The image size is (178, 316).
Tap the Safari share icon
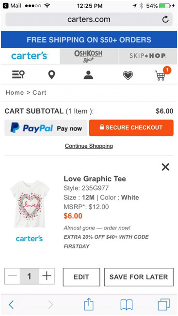click(x=88, y=304)
